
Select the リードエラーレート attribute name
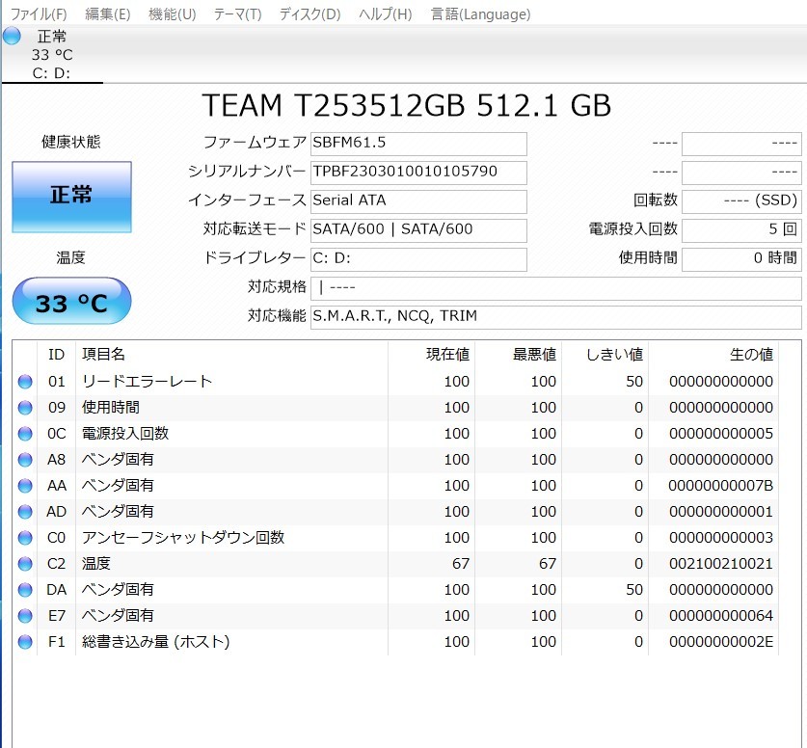147,382
